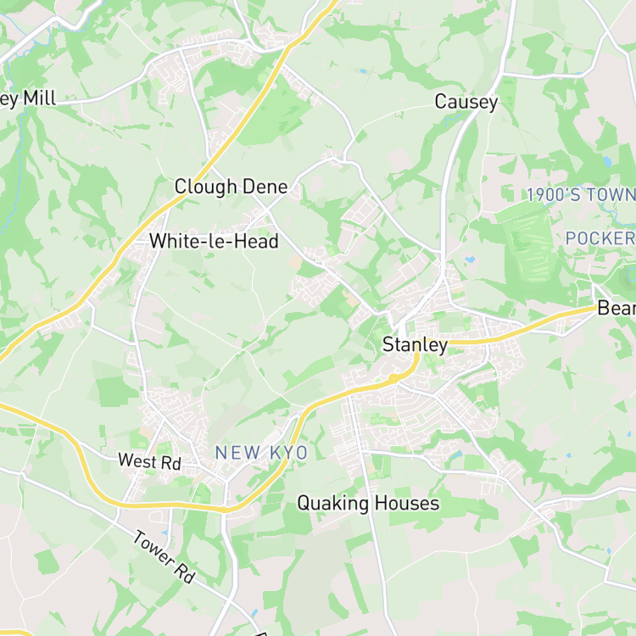Image resolution: width=636 pixels, height=636 pixels.
Task: Click the West Rd street label
Action: coord(149,462)
